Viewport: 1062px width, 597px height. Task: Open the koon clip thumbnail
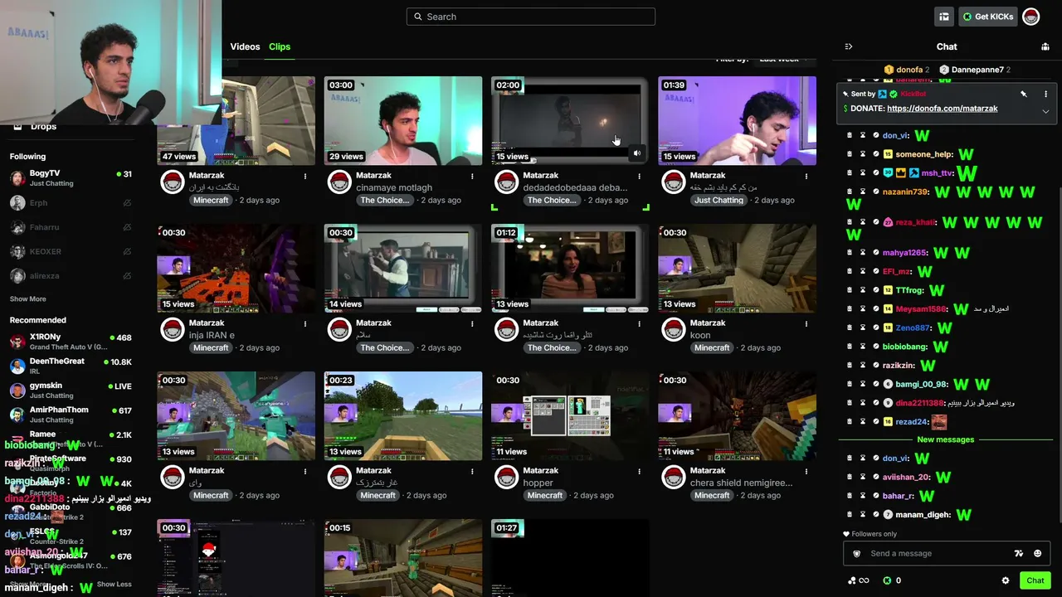[x=738, y=269]
